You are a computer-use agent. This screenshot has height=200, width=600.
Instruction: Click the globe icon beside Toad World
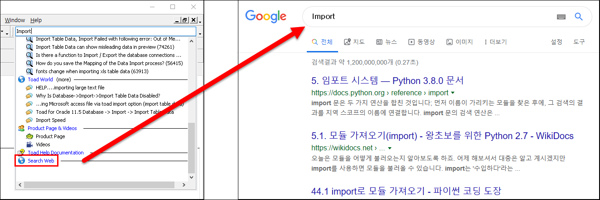click(x=21, y=79)
